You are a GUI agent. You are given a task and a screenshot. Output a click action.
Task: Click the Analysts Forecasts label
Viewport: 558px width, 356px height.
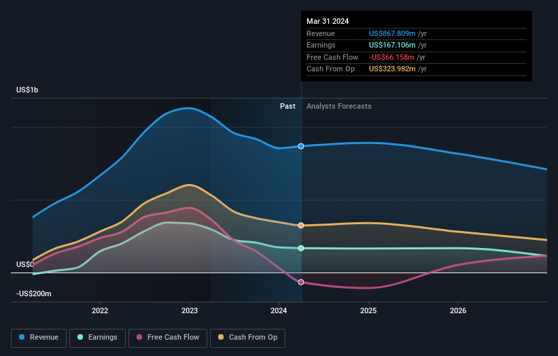[338, 106]
